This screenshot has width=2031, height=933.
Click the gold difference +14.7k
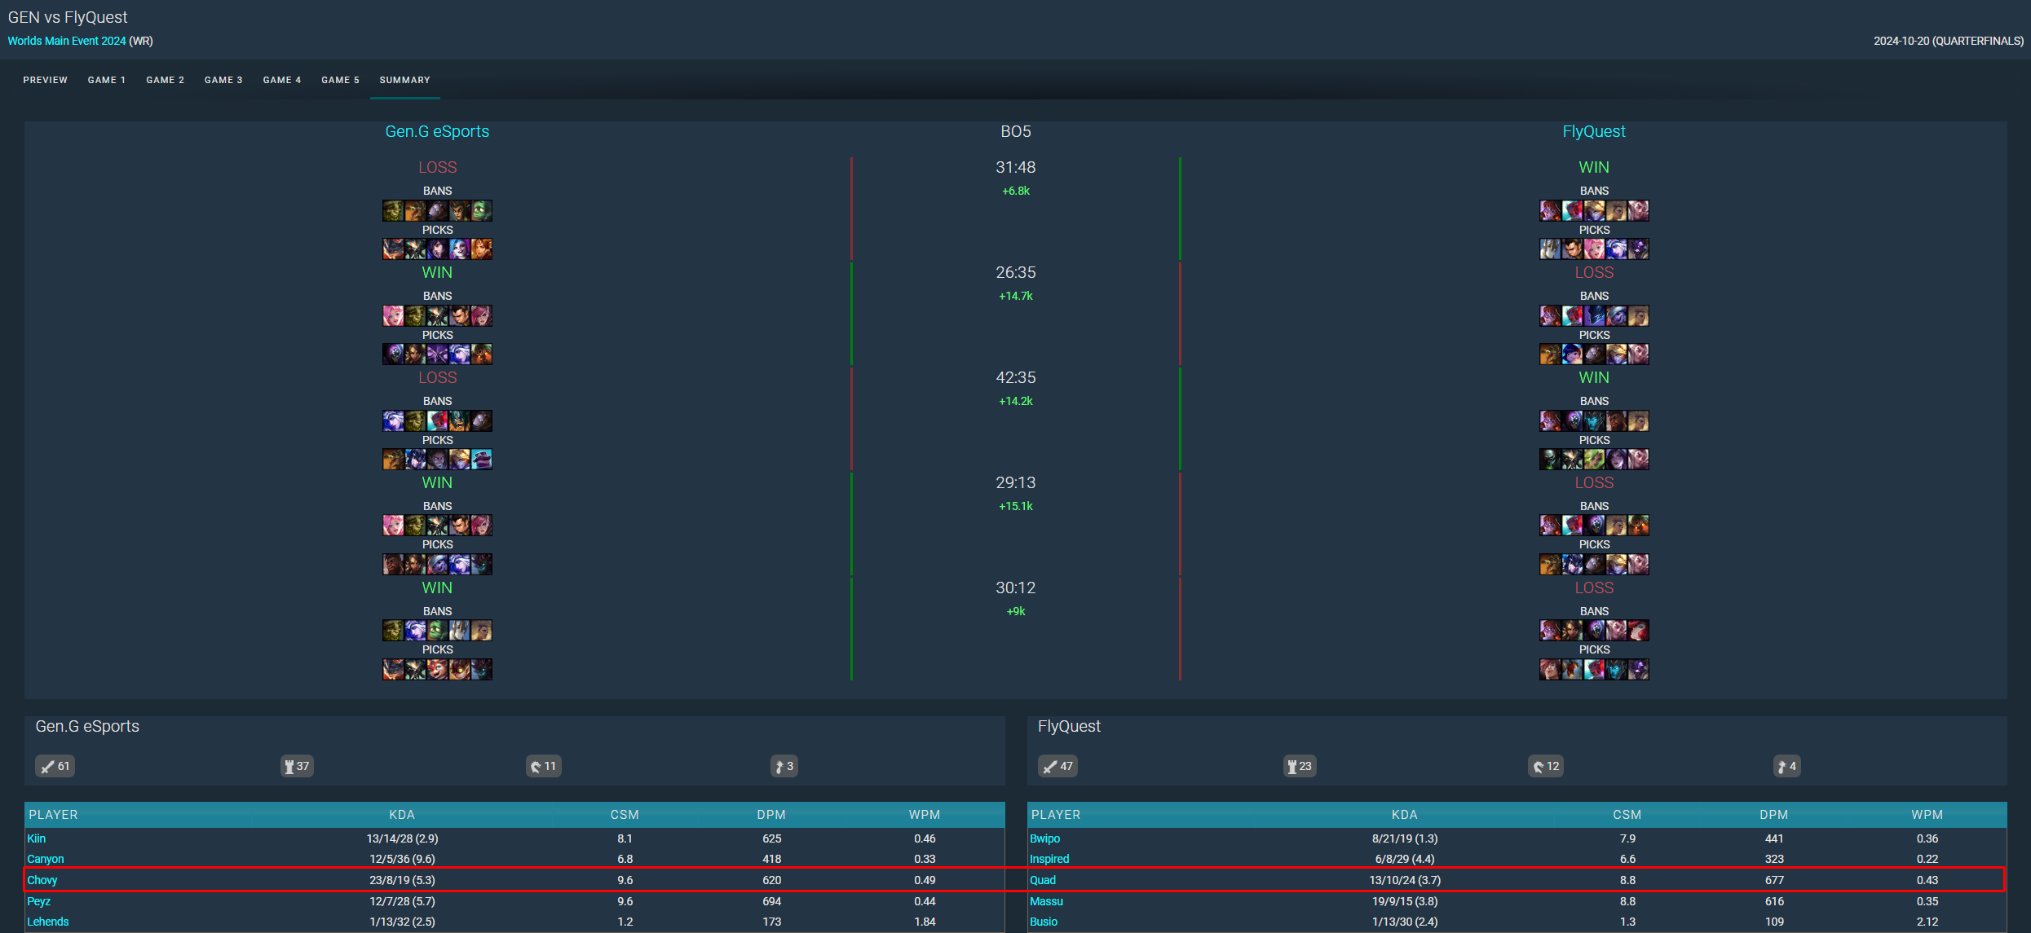1016,296
